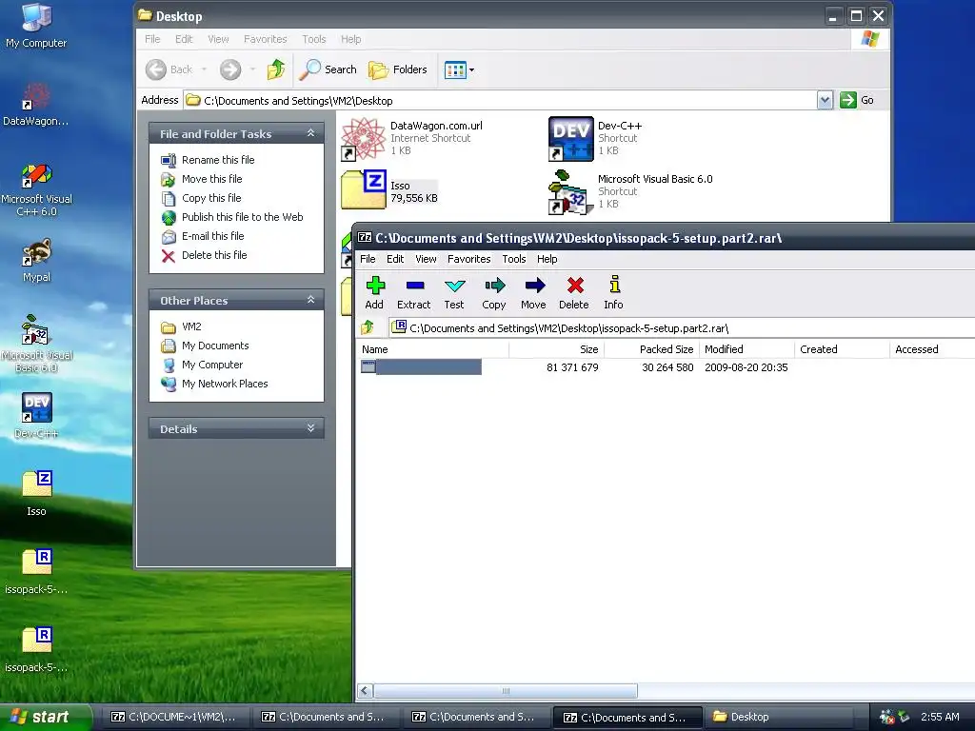Screen dimensions: 975x731
Task: Sort by the Packed Size column in 7-Zip
Action: pos(651,349)
